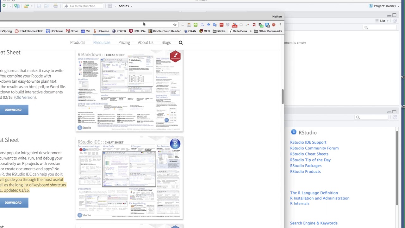The image size is (405, 228).
Task: Open the Kindle Cloud Reader bookmark
Action: 165,31
